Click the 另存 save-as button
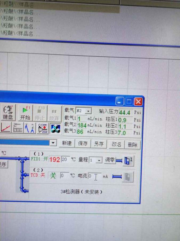This screenshot has height=241, width=180. coord(99,144)
